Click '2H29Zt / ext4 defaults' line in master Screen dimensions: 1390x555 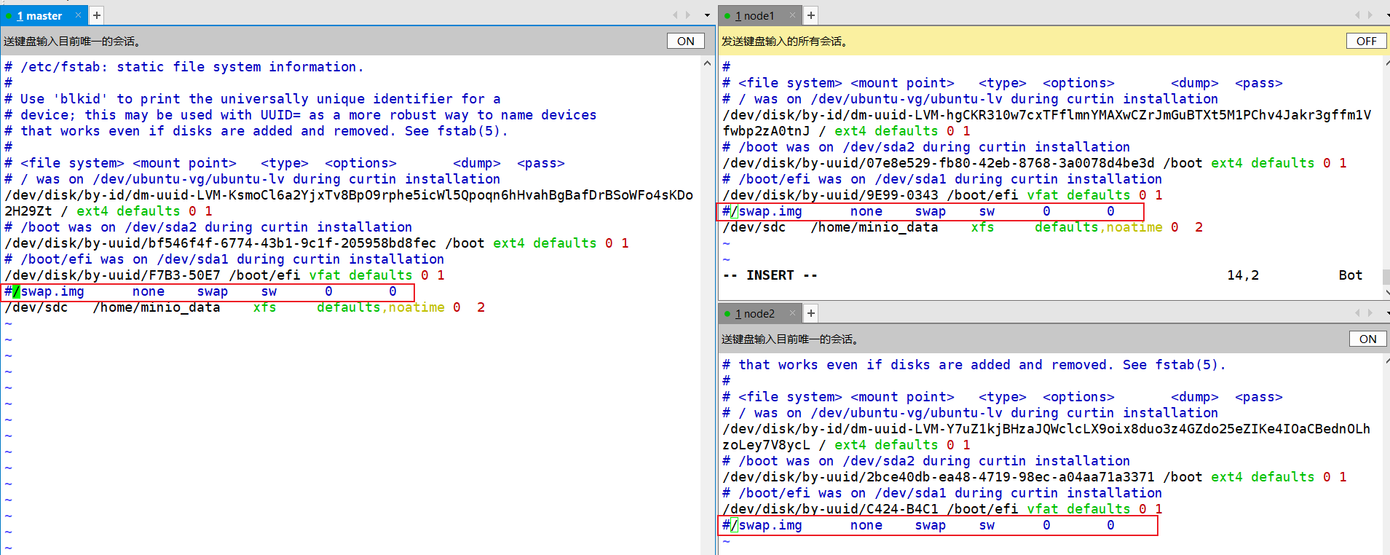pyautogui.click(x=108, y=211)
